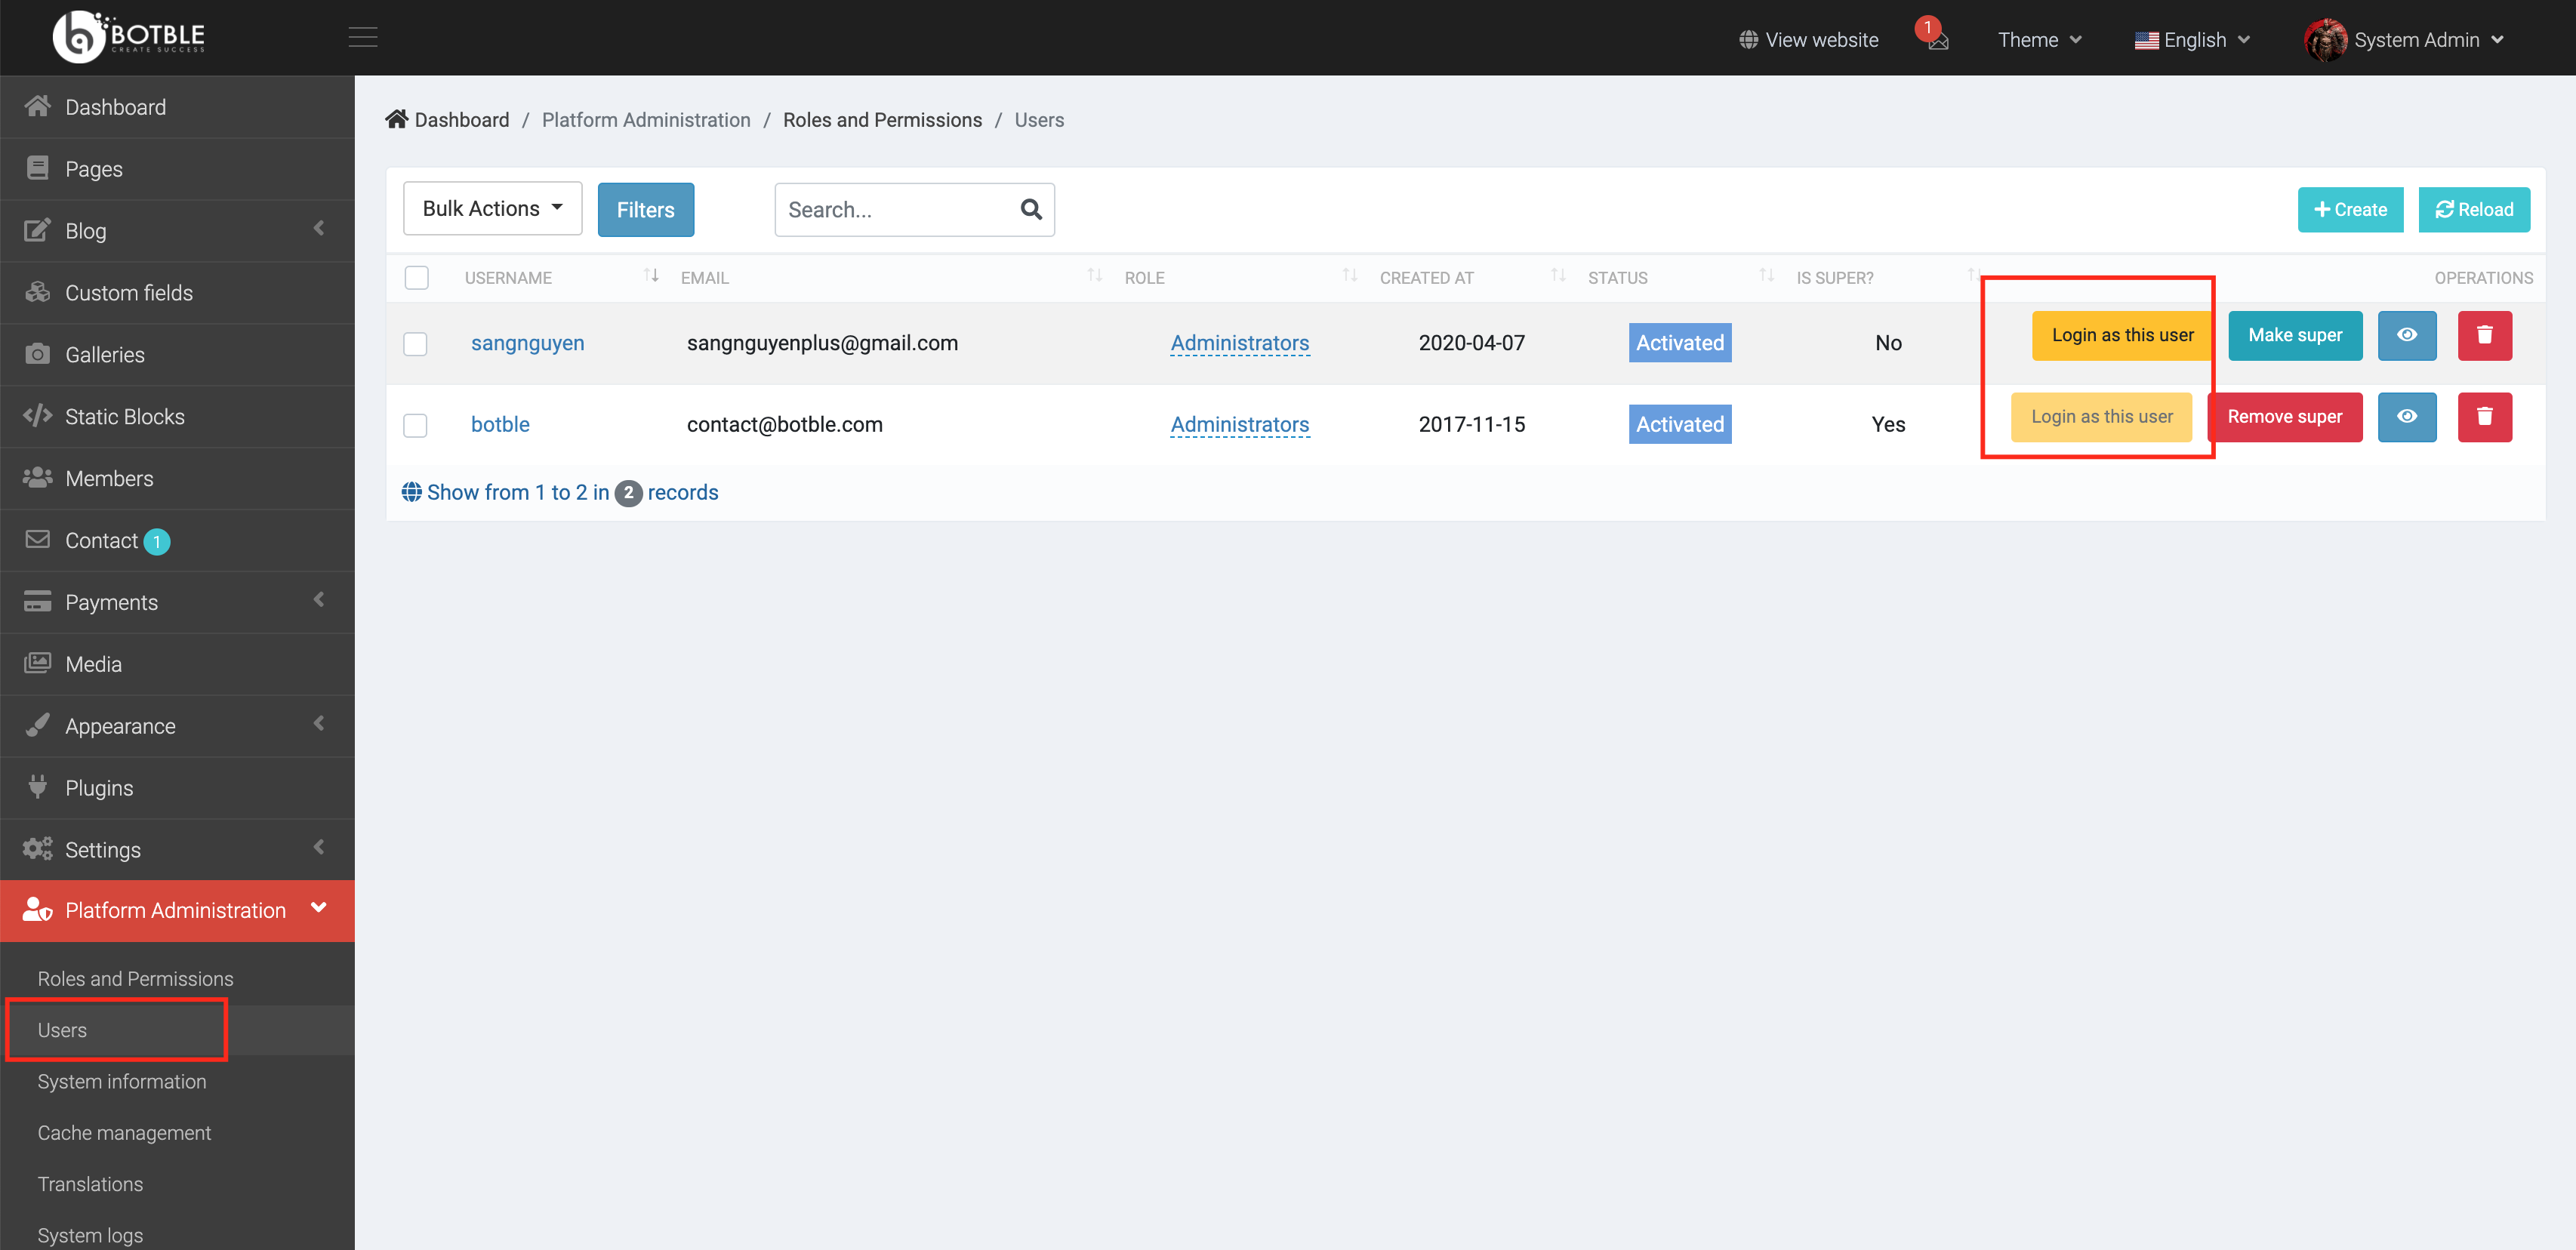This screenshot has height=1250, width=2576.
Task: View botble user with eye icon
Action: (x=2406, y=417)
